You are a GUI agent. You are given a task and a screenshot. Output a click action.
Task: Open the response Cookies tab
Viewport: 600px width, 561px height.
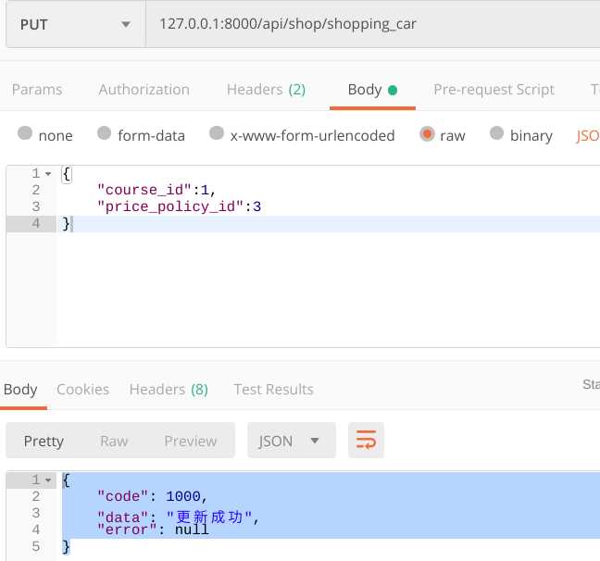pyautogui.click(x=83, y=390)
